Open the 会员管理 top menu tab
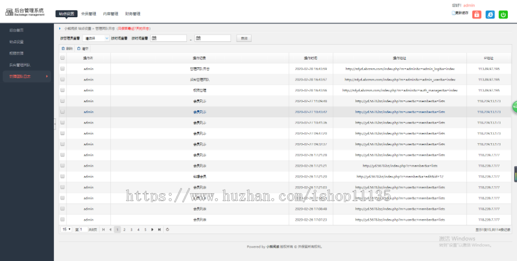Image resolution: width=517 pixels, height=261 pixels. 88,13
